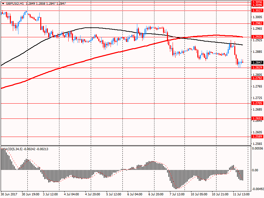This screenshot has width=264, height=198.
Task: Click the 30 Jun 2017 time axis label
Action: pyautogui.click(x=9, y=194)
